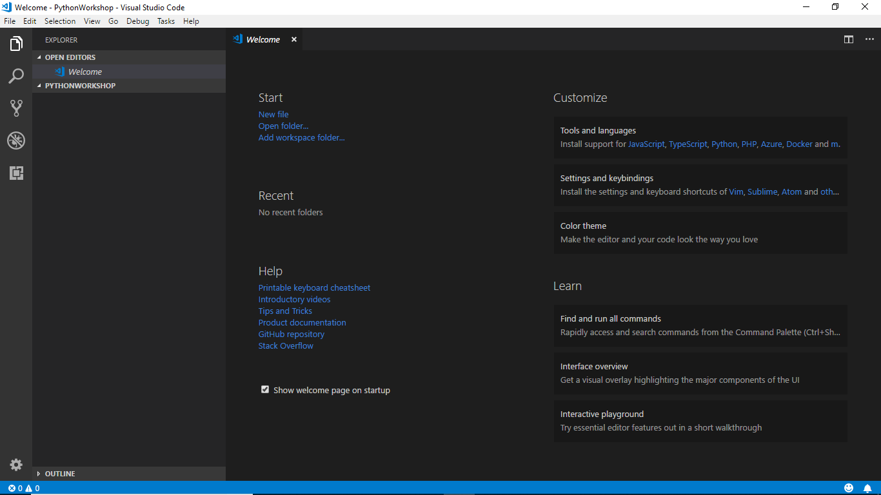The height and width of the screenshot is (495, 881).
Task: Install TypeScript support link
Action: [688, 144]
